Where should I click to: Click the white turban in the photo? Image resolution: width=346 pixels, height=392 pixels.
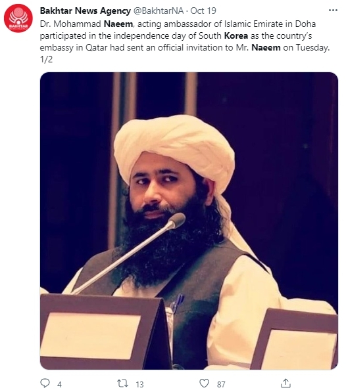(174, 150)
